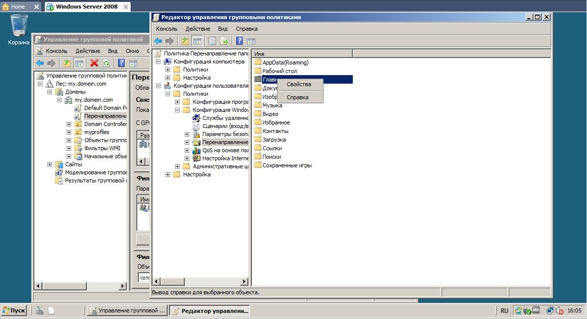The height and width of the screenshot is (319, 587).
Task: Select Настройка Internet Explorer tree item
Action: coord(221,159)
